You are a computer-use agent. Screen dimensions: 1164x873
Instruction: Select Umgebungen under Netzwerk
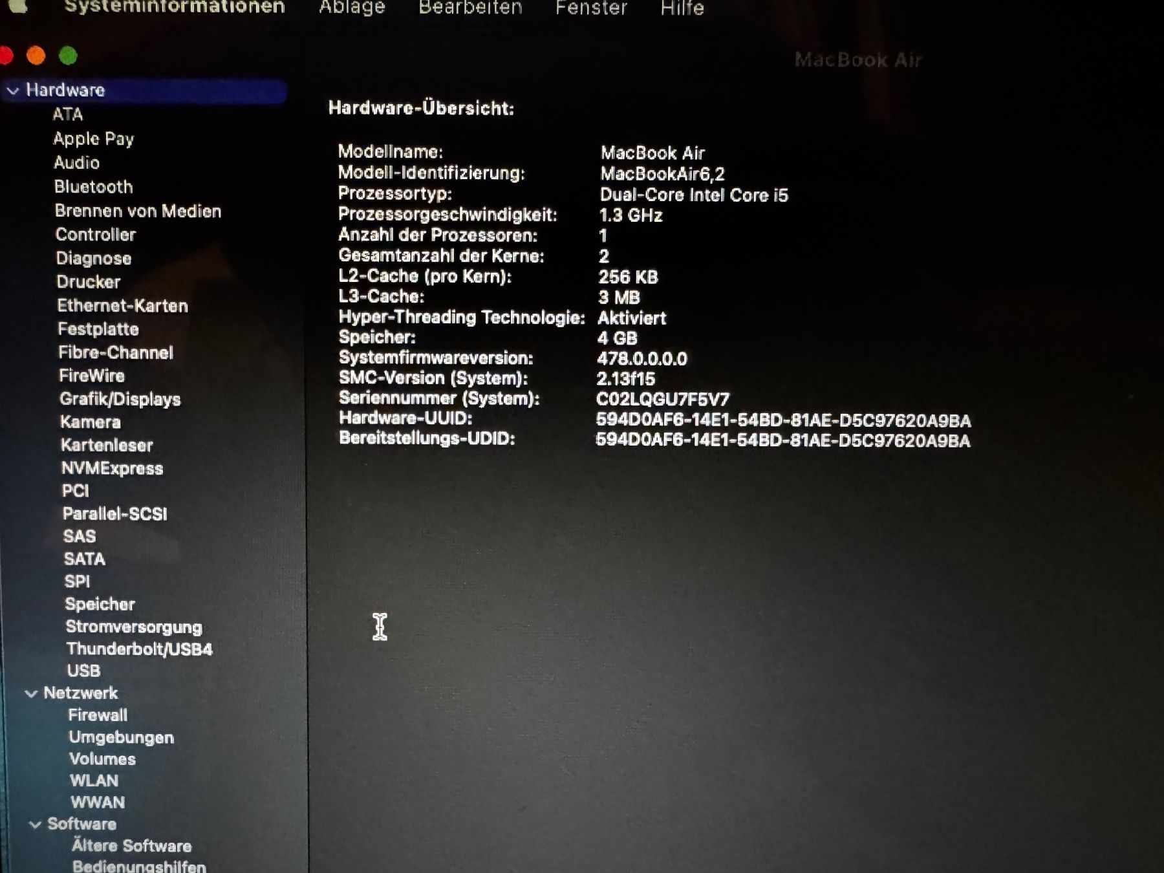pos(121,738)
